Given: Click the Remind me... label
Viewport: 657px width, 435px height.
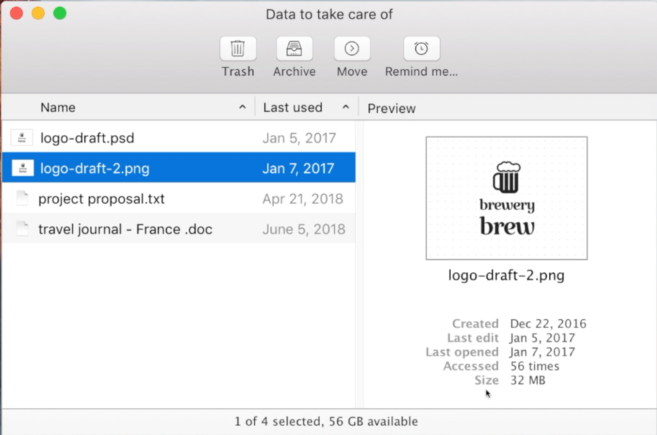Looking at the screenshot, I should (421, 71).
